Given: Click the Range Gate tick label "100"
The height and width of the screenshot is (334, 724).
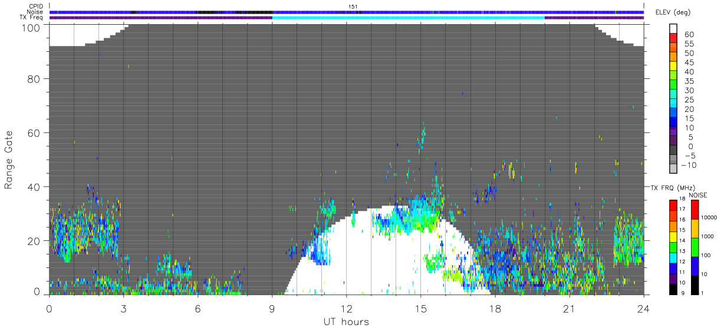Looking at the screenshot, I should click(x=31, y=27).
